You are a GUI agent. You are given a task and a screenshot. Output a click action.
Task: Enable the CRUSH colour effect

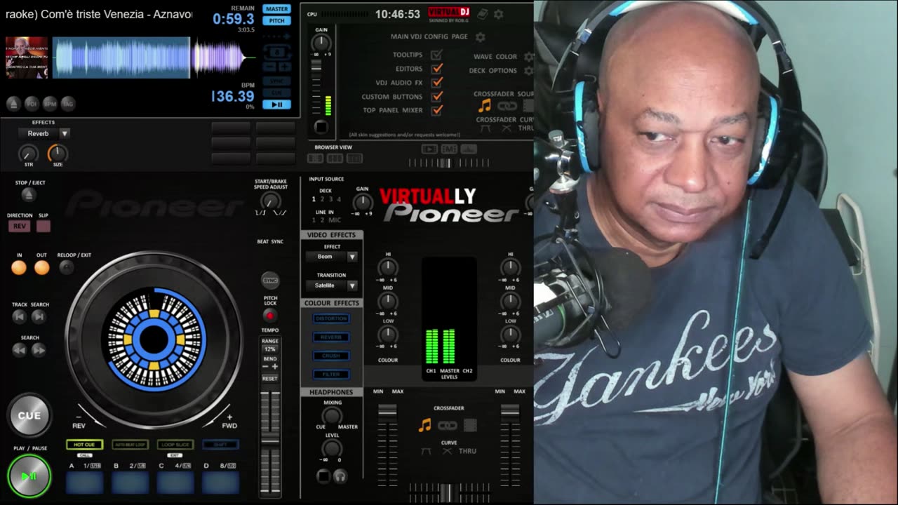click(331, 356)
